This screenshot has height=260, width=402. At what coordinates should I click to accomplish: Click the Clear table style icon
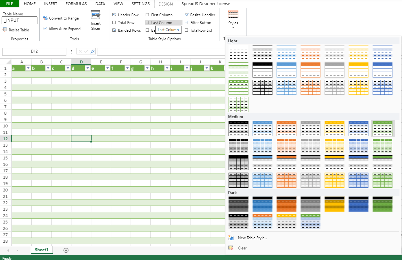click(x=231, y=248)
